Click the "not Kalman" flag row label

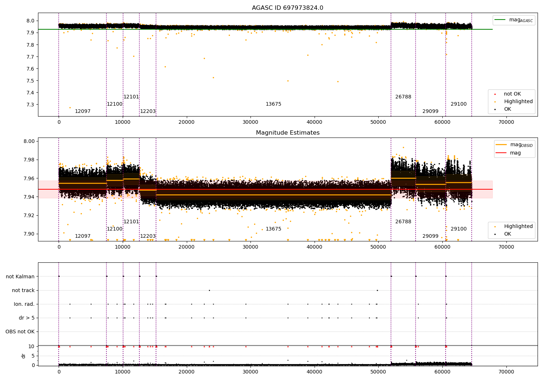click(x=20, y=277)
